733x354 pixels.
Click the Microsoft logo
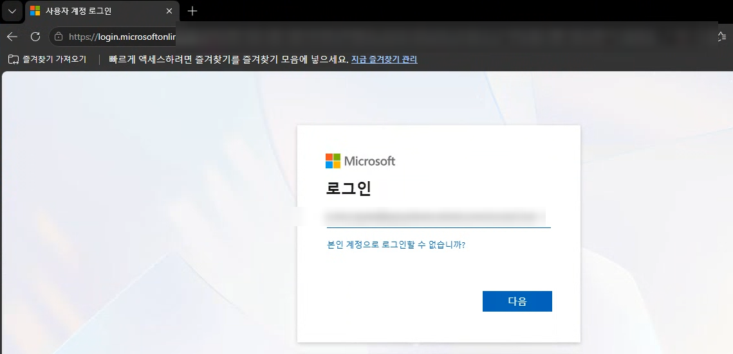point(360,161)
